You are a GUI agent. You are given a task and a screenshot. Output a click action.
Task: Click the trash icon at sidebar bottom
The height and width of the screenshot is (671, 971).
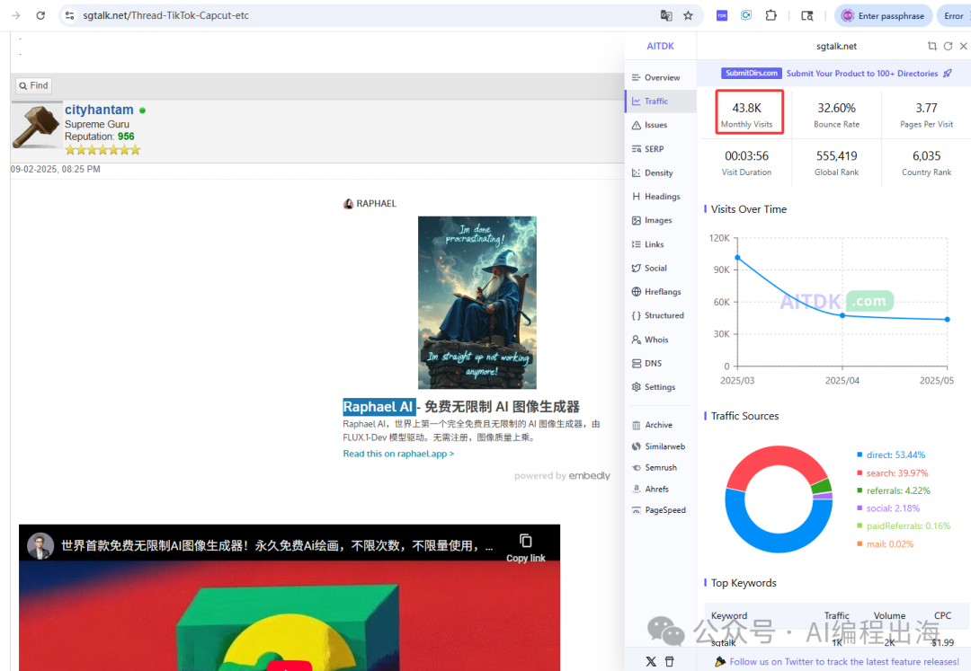click(x=670, y=661)
